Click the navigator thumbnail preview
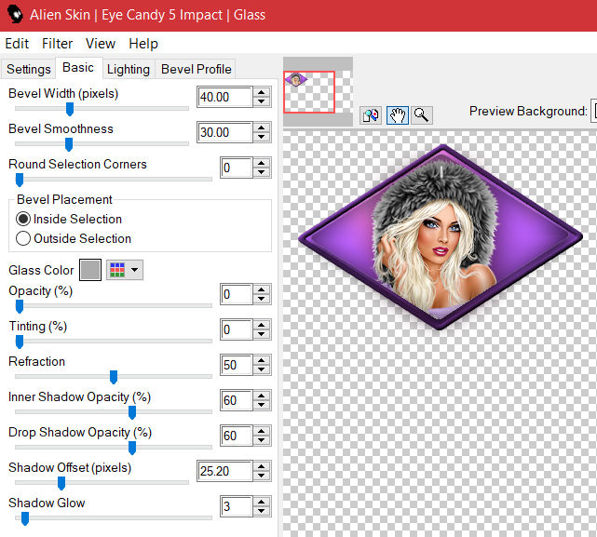This screenshot has width=597, height=537. (x=308, y=91)
